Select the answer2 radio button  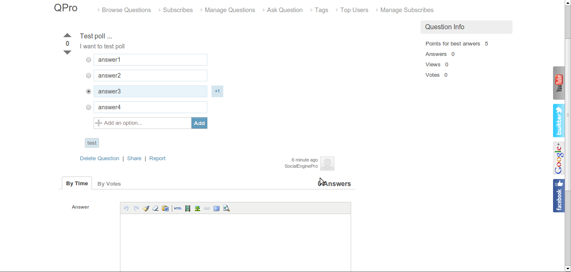point(89,76)
